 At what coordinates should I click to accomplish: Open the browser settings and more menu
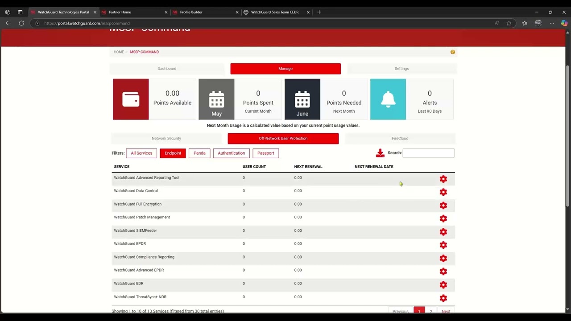pos(552,23)
